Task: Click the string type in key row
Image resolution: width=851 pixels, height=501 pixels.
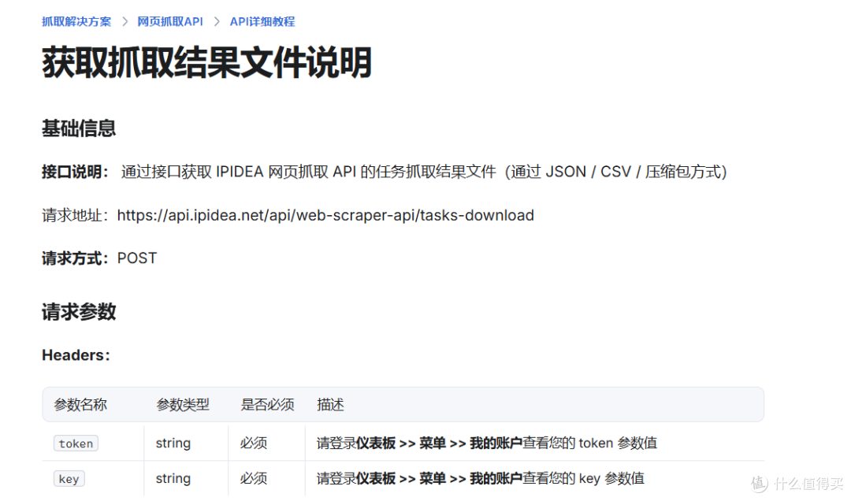Action: pos(173,479)
